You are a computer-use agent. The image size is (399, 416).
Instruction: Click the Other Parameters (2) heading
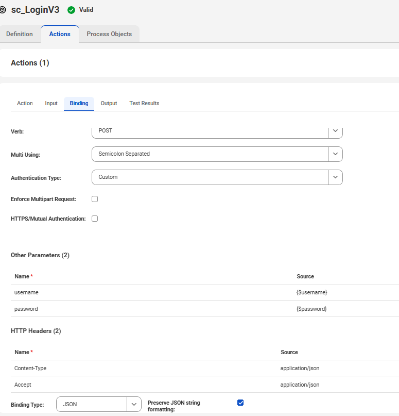click(40, 255)
